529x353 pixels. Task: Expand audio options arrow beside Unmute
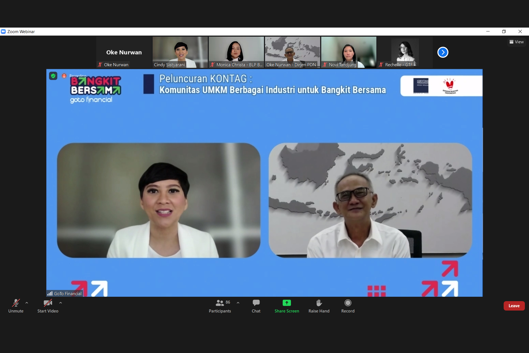[x=27, y=303]
